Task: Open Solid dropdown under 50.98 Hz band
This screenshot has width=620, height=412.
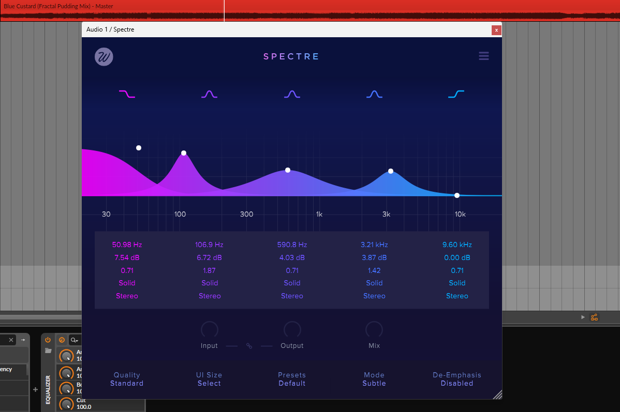Action: tap(127, 283)
